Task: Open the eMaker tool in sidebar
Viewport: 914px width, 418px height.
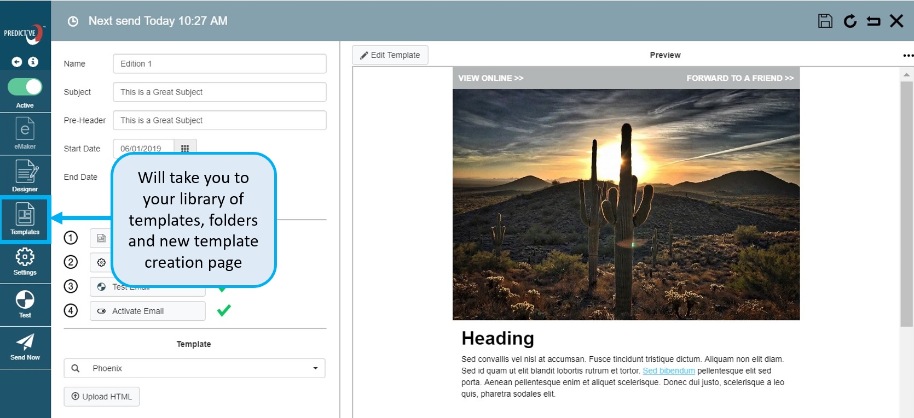Action: point(25,133)
